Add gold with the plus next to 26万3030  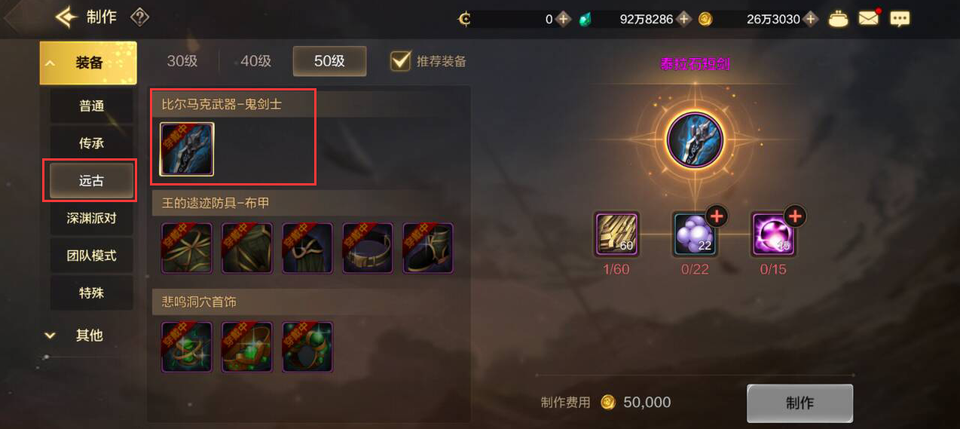click(811, 19)
